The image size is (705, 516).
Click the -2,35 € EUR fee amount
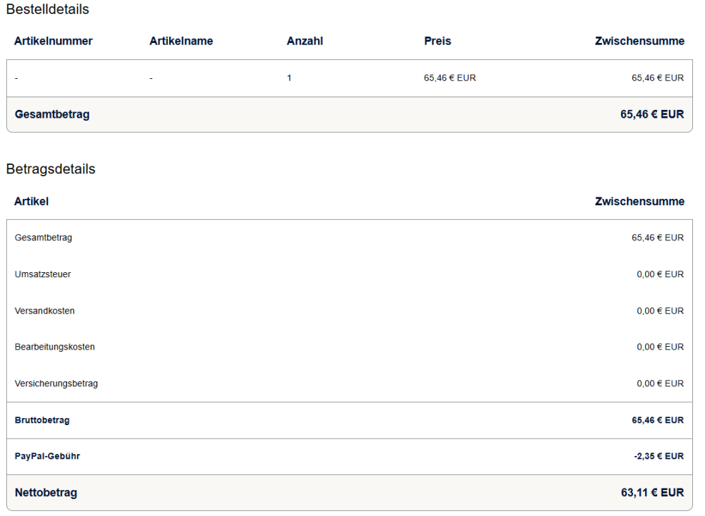tap(658, 456)
